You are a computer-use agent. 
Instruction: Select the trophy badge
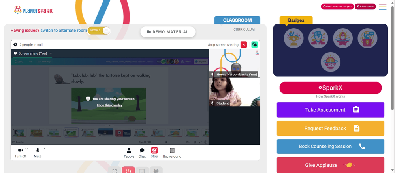click(x=293, y=38)
